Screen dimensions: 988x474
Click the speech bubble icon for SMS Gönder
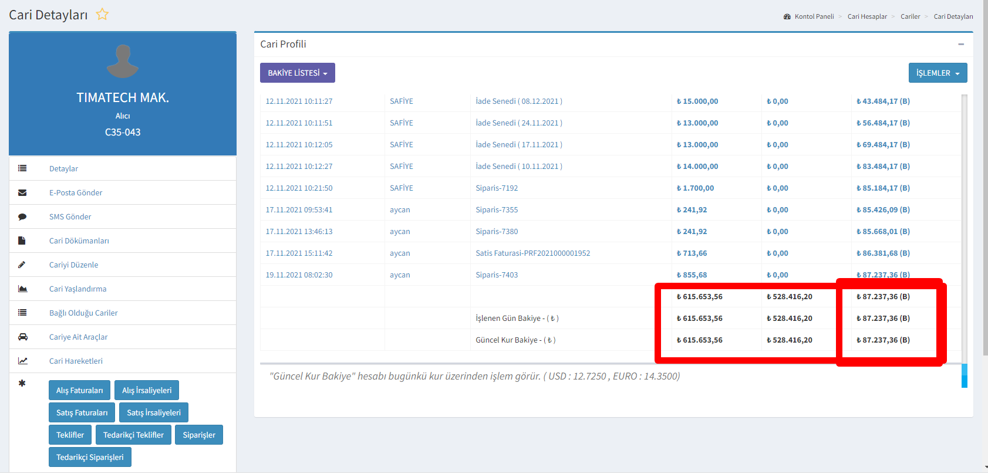(22, 216)
